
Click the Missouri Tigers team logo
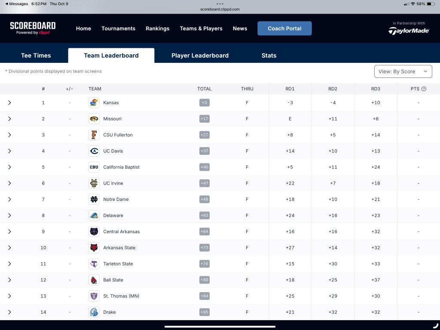[x=94, y=119]
